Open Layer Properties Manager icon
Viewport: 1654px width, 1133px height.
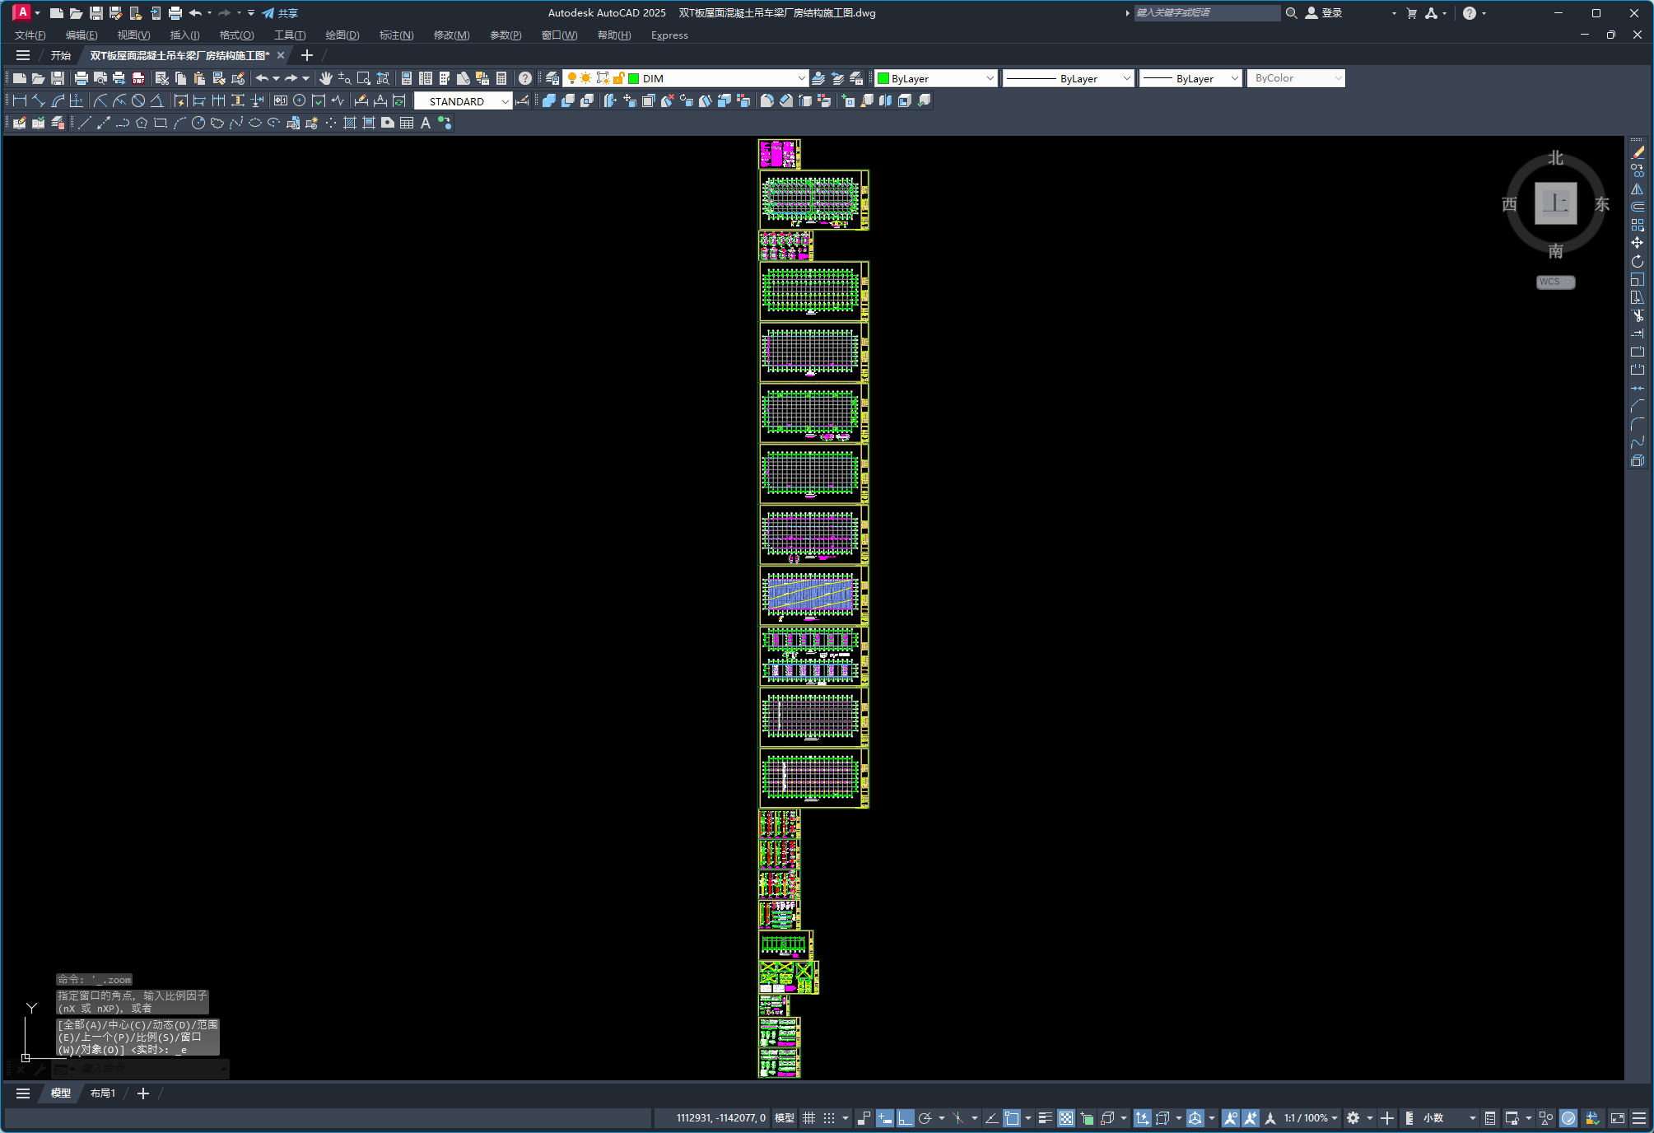552,78
